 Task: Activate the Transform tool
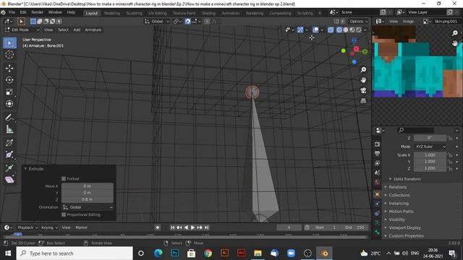[x=9, y=103]
